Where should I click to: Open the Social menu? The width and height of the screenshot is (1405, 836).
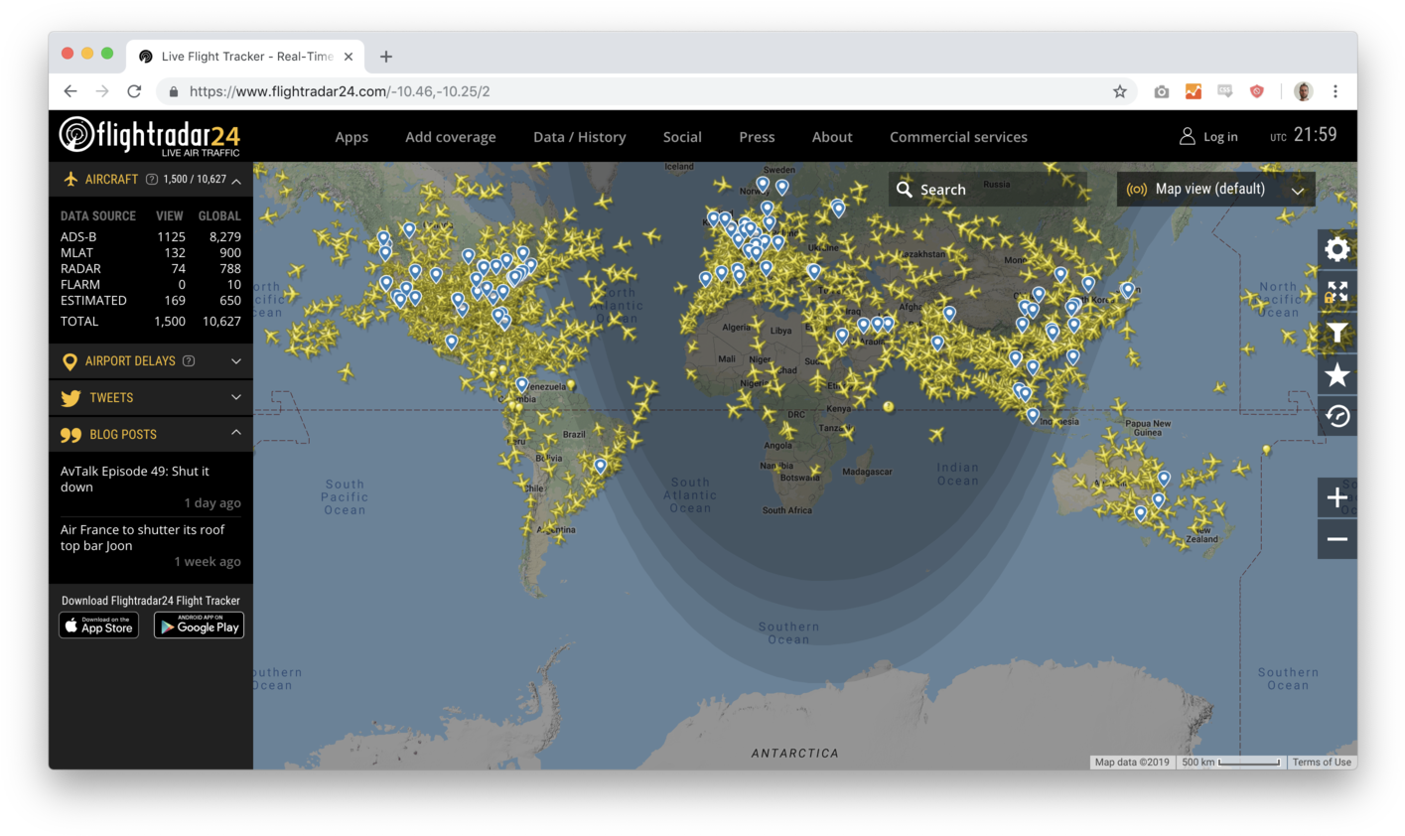tap(682, 137)
